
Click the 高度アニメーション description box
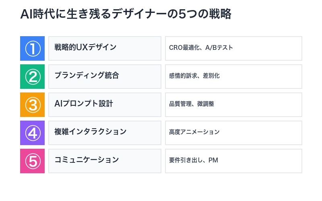233,133
